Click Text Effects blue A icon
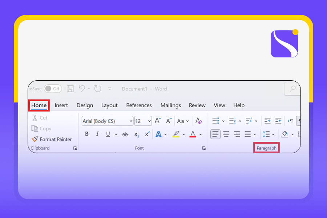 click(158, 134)
